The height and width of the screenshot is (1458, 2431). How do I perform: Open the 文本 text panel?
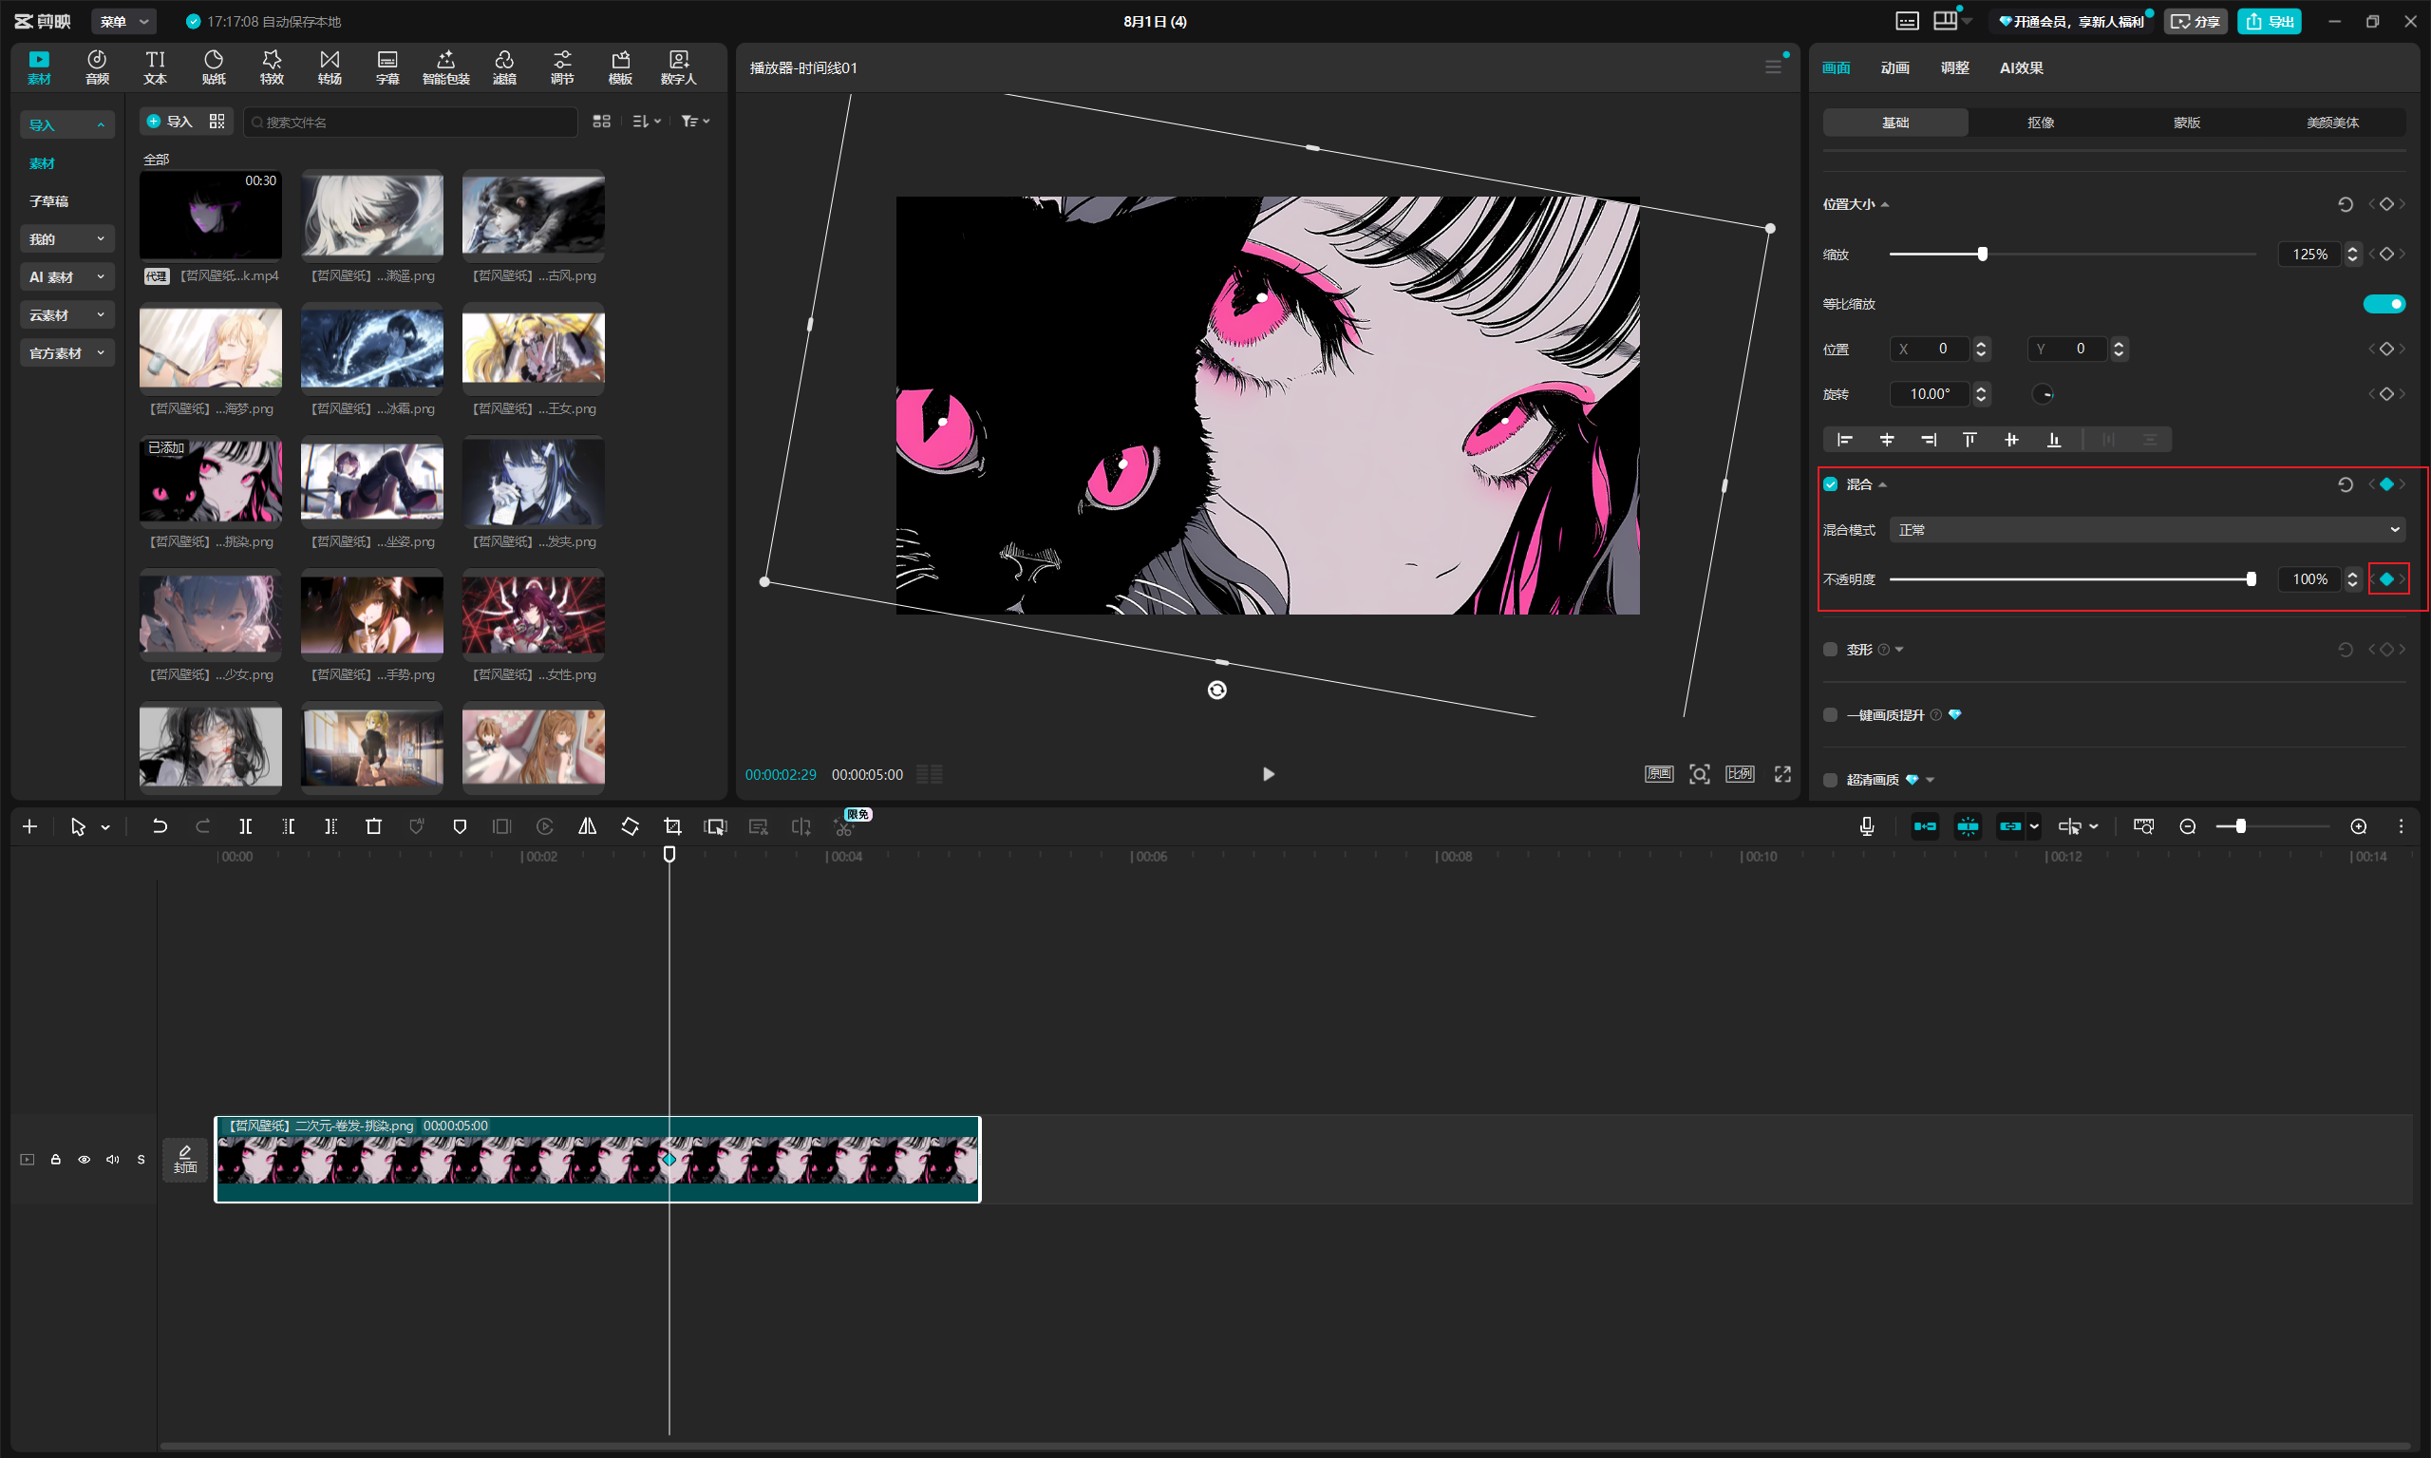click(155, 66)
